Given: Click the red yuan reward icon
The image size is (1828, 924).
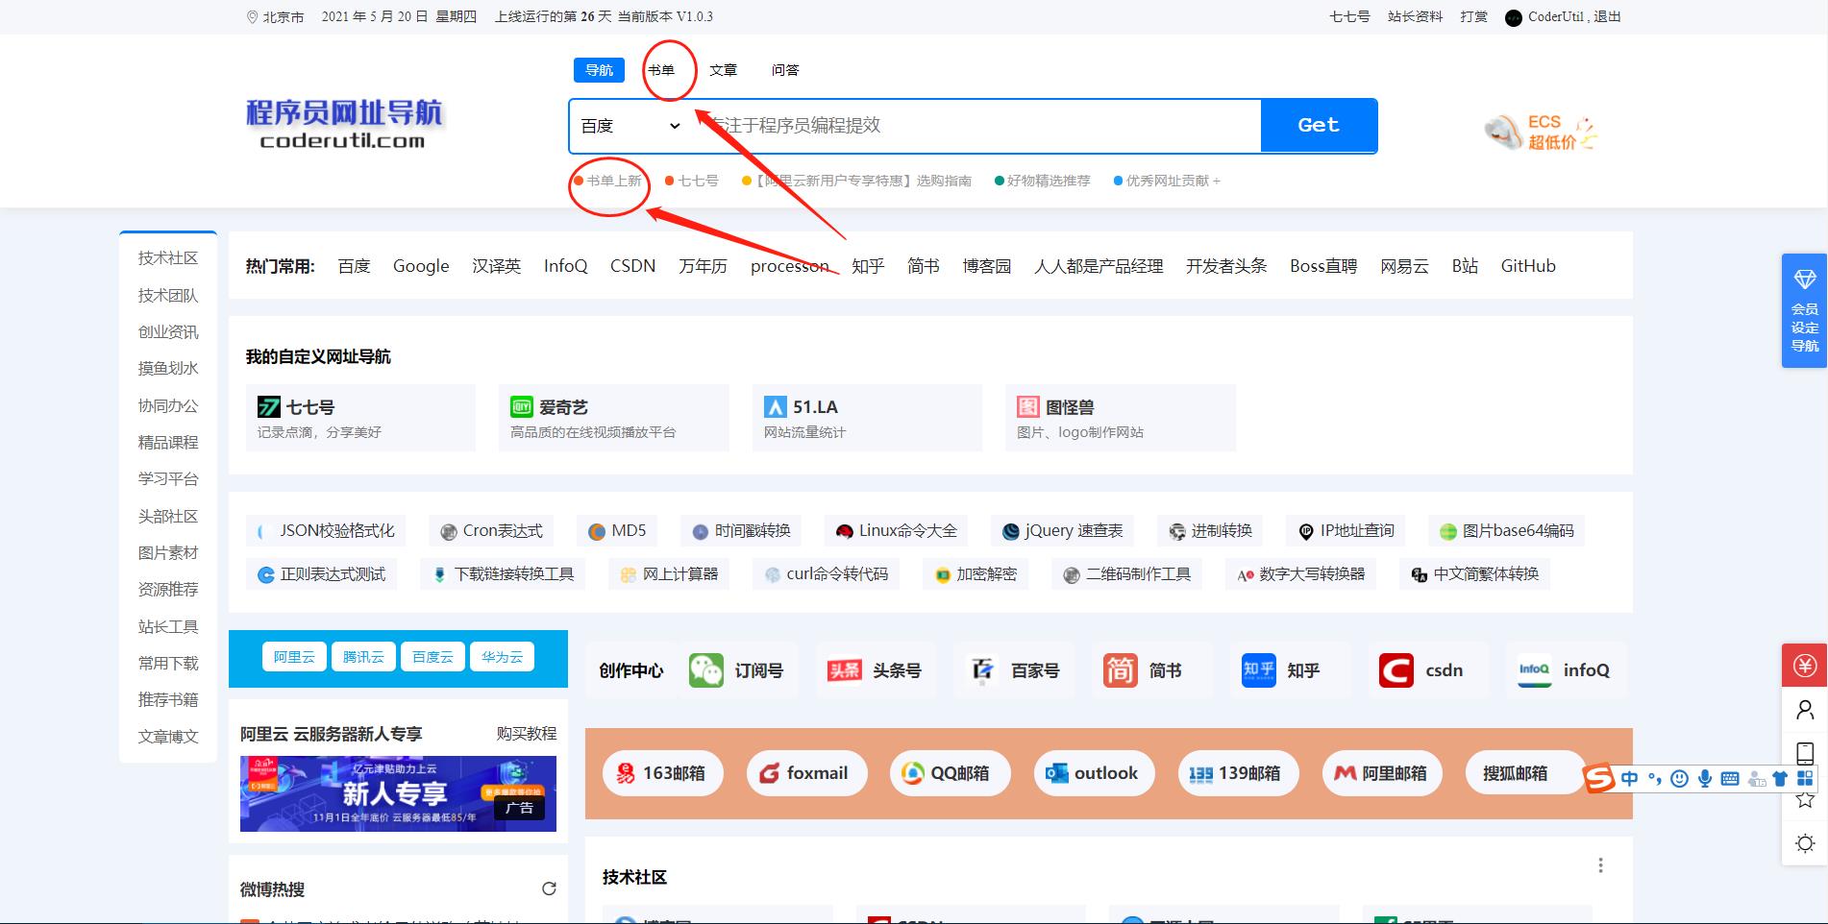Looking at the screenshot, I should (x=1805, y=666).
